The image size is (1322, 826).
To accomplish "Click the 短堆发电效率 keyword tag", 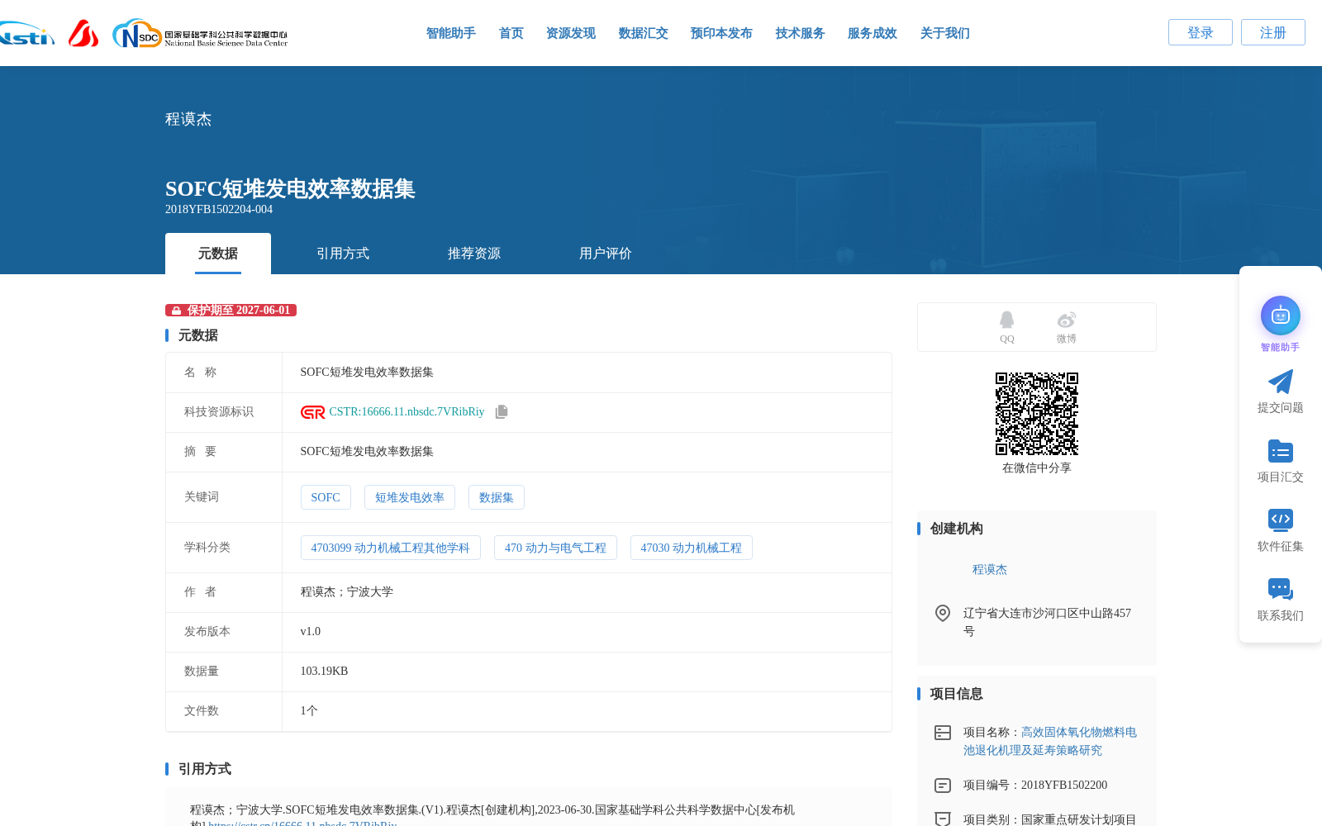I will point(410,497).
